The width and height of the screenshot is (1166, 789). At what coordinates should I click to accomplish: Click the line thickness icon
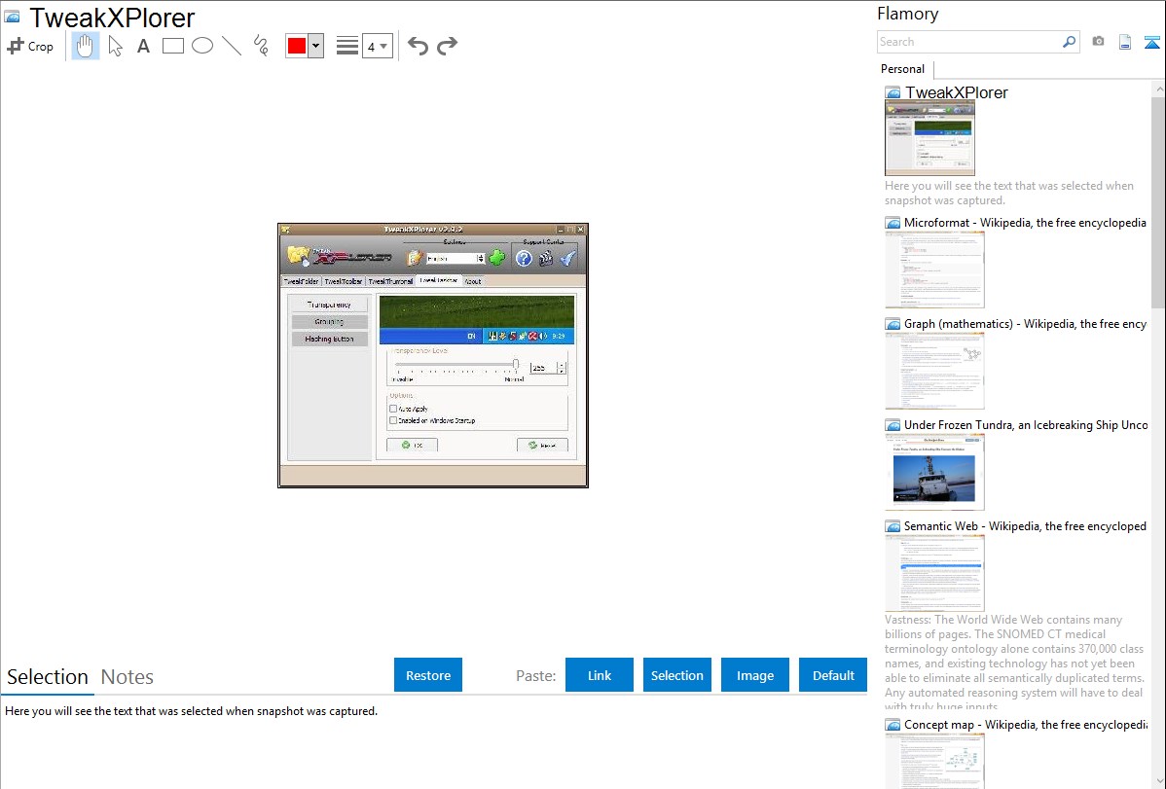tap(346, 46)
